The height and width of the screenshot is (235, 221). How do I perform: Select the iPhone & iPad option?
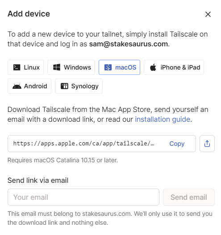click(174, 67)
